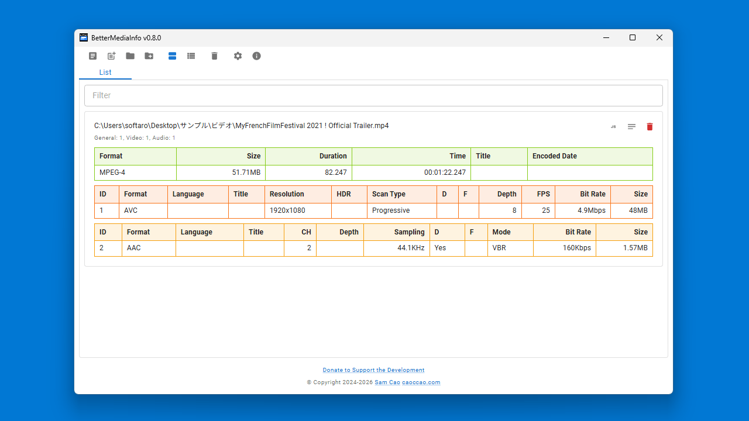Select the List tab
Screen dimensions: 749x421
tap(105, 73)
